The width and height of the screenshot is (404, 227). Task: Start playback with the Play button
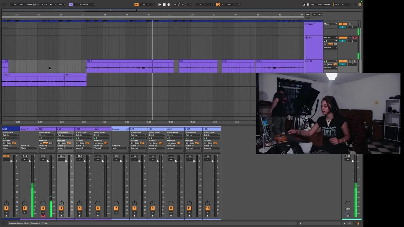click(x=160, y=4)
